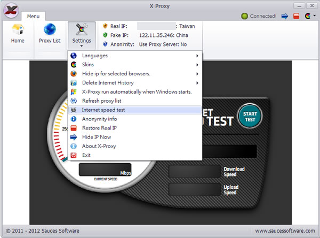Screen dimensions: 320x238
Task: Open www.saucessoftware.com link
Action: 285,231
